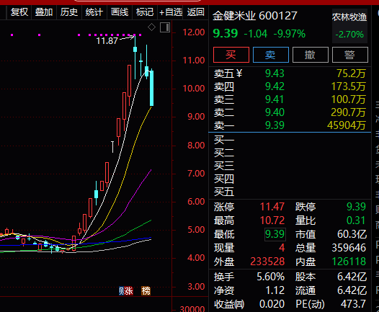The width and height of the screenshot is (379, 312).
Task: Select the 画线 line drawing tool
Action: (120, 12)
